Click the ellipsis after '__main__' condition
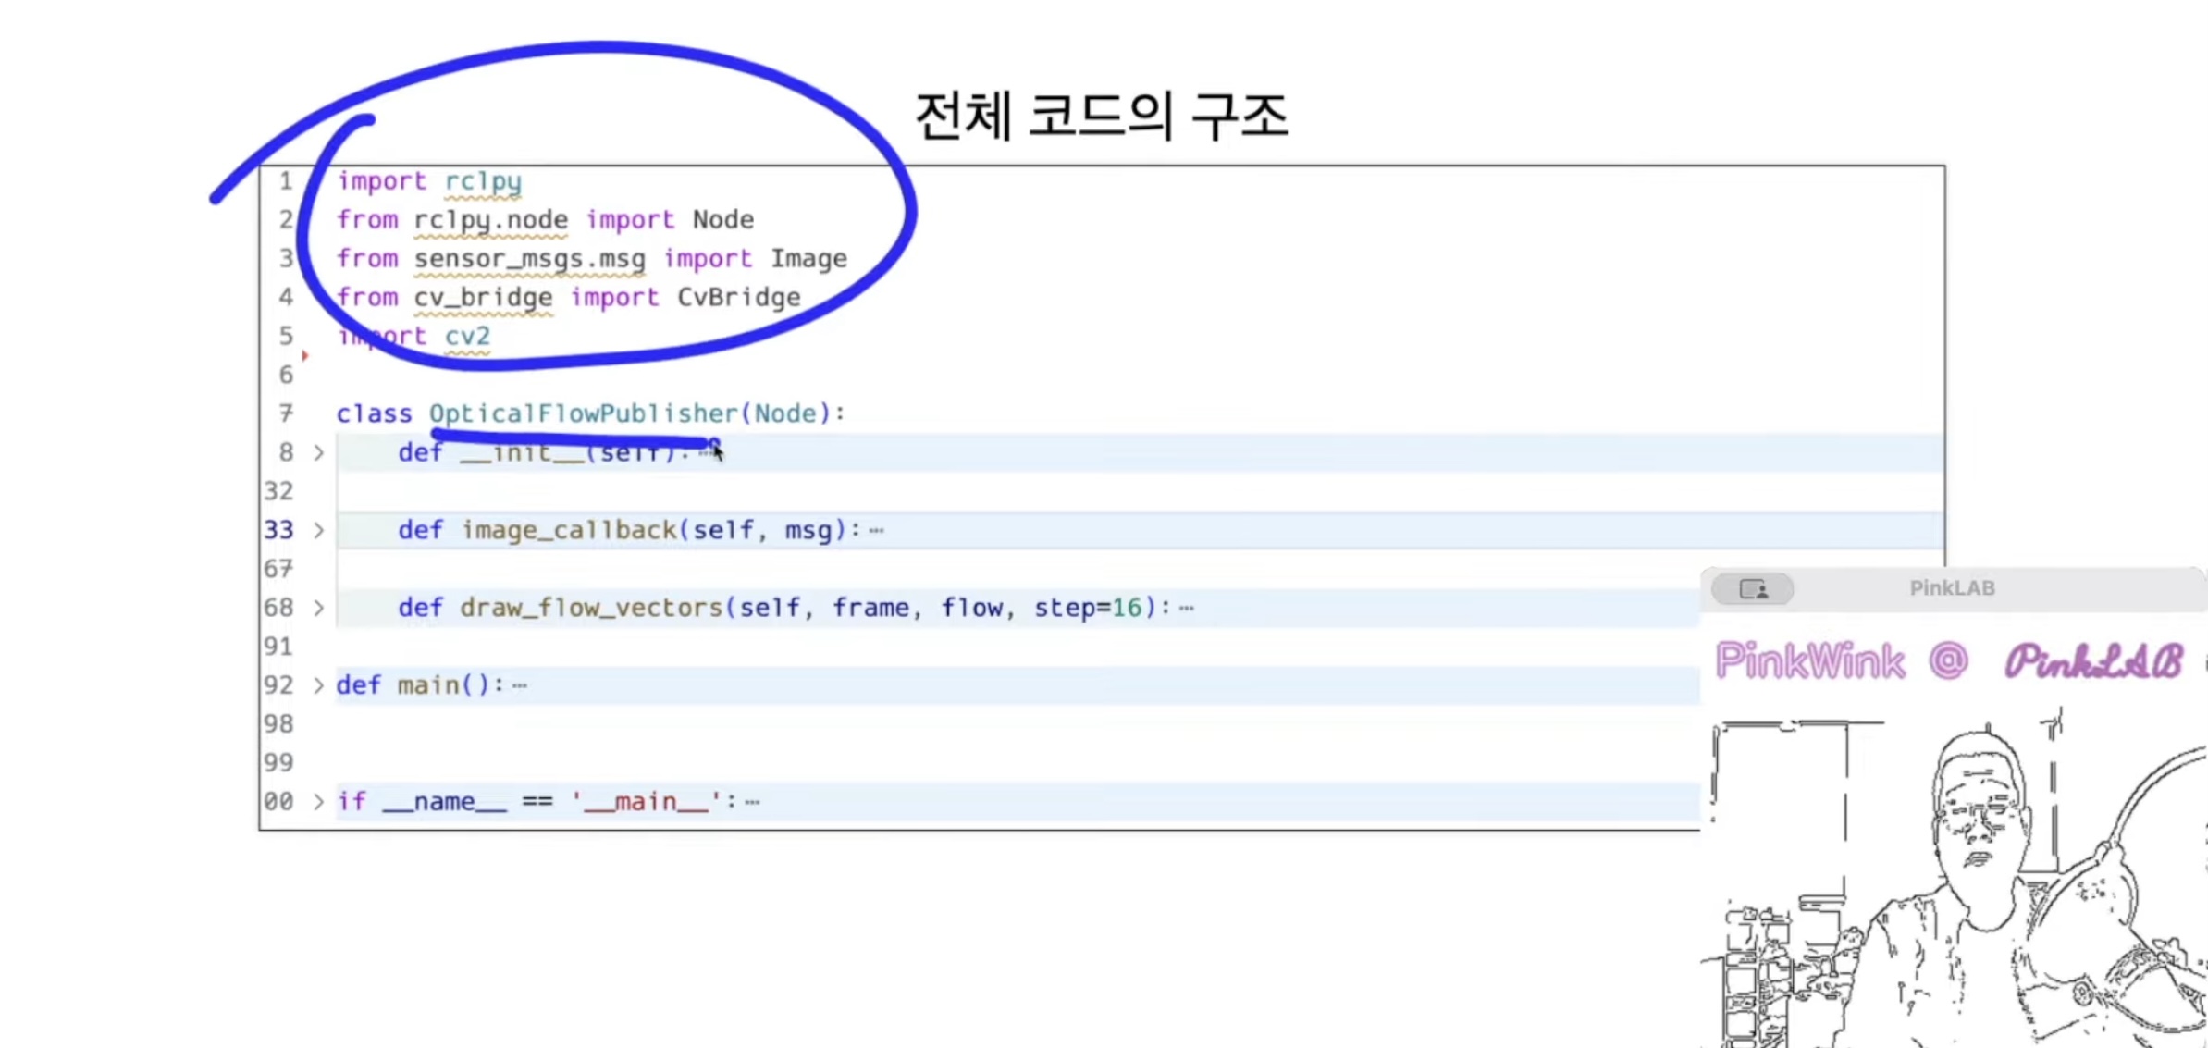This screenshot has width=2208, height=1048. coord(752,802)
